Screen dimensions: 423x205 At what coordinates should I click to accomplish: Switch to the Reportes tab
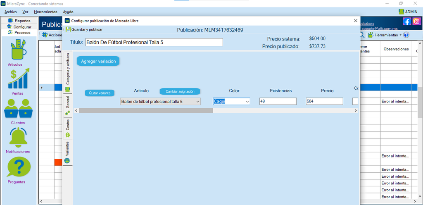pos(19,21)
